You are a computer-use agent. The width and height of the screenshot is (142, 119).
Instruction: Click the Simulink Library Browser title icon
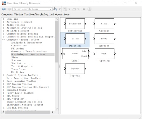4,3
